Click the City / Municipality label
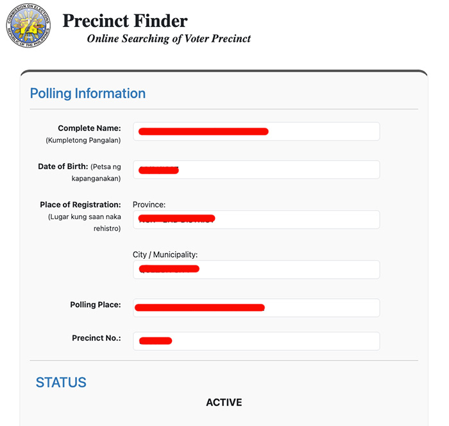This screenshot has height=426, width=449. [x=165, y=255]
